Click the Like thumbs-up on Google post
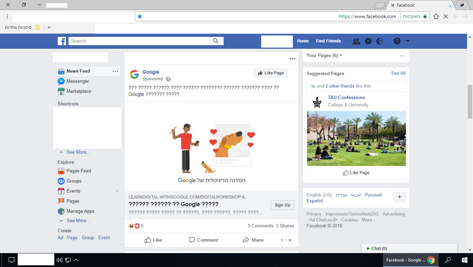The width and height of the screenshot is (473, 267). coord(153,240)
